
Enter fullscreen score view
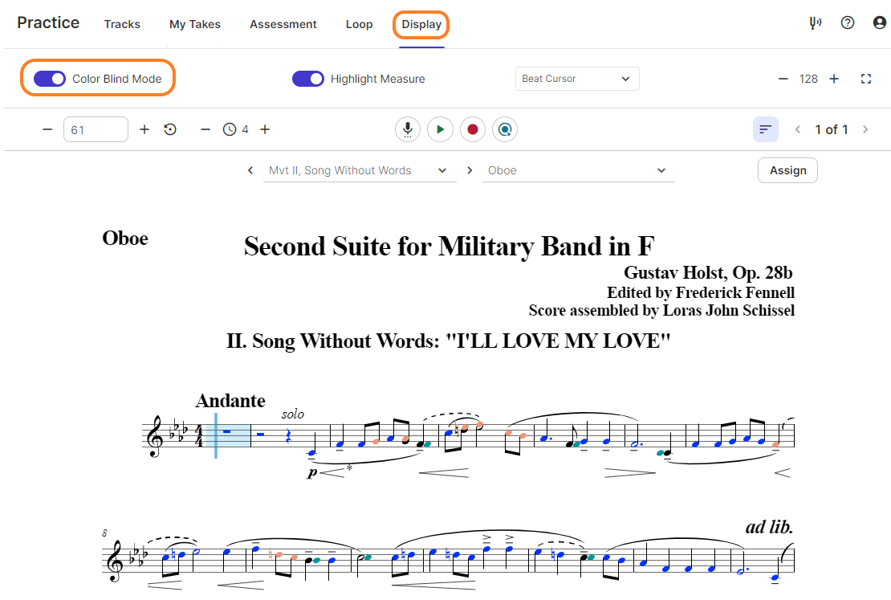(866, 79)
